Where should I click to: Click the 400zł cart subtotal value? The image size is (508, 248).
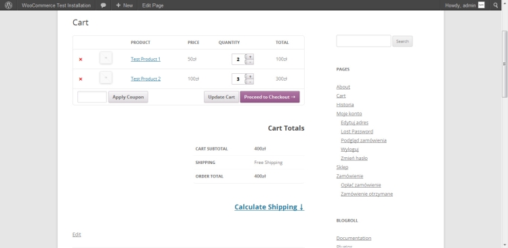[260, 149]
